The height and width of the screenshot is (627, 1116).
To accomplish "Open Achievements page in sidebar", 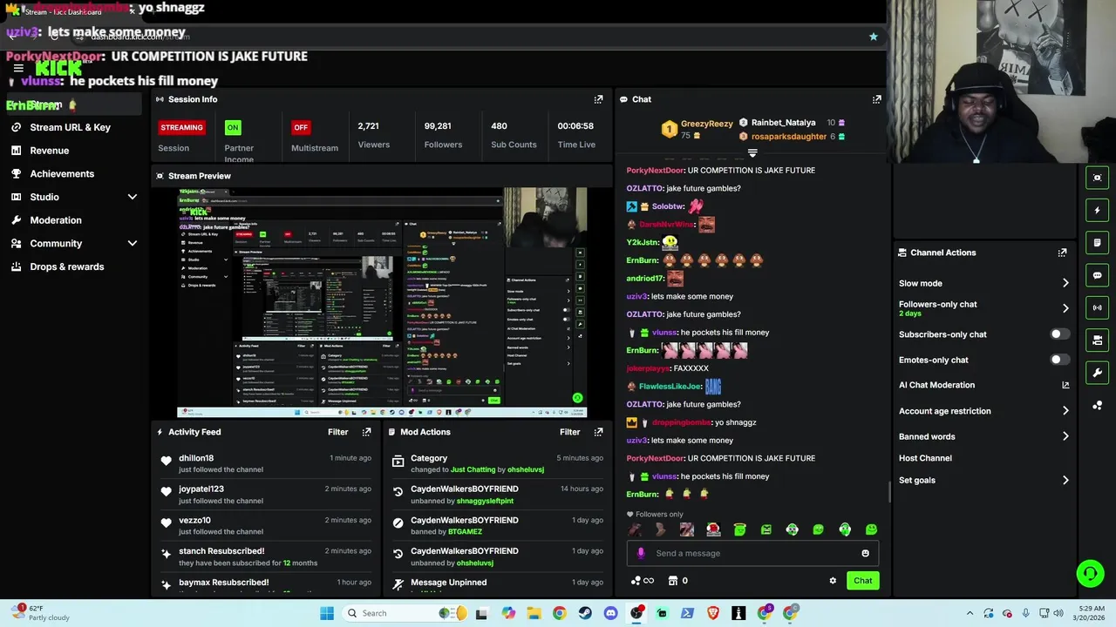I will point(62,174).
